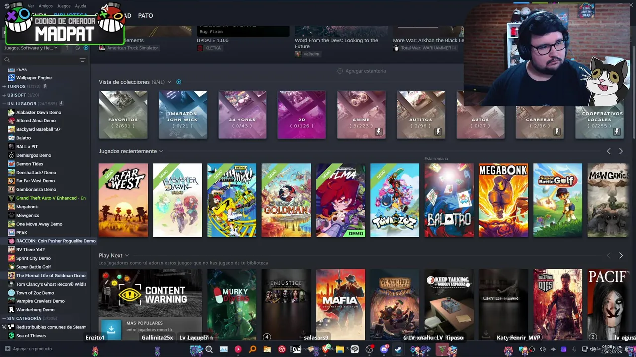Click the plus icon for Agregar estantería

tap(340, 71)
